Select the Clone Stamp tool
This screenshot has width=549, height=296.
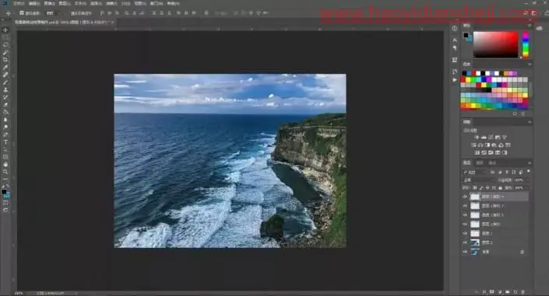pyautogui.click(x=5, y=90)
